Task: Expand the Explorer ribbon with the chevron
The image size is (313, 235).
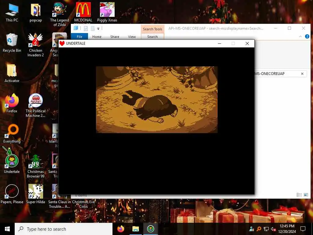Action: click(x=300, y=36)
